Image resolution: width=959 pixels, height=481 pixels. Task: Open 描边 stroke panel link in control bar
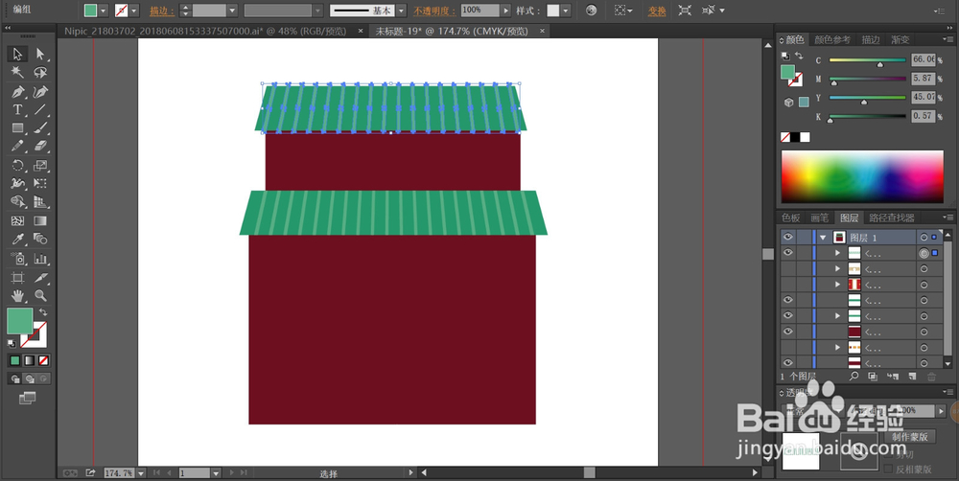click(162, 11)
